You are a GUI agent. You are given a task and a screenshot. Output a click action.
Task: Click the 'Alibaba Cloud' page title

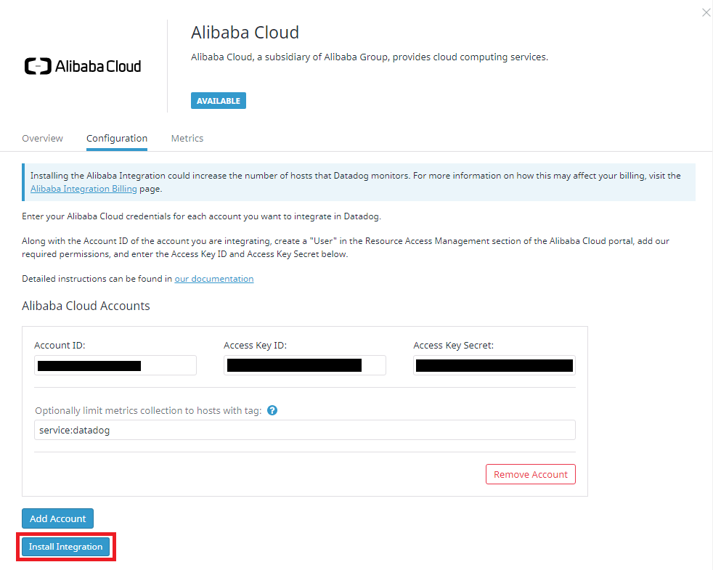coord(245,32)
